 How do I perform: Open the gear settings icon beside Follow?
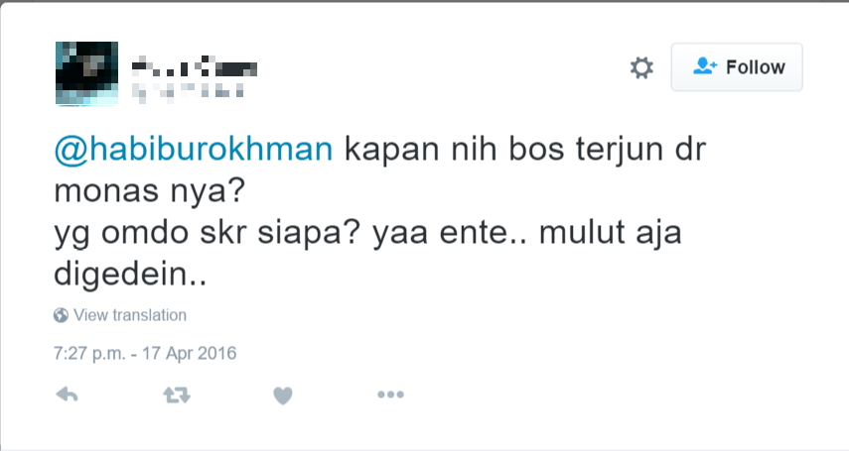[641, 68]
